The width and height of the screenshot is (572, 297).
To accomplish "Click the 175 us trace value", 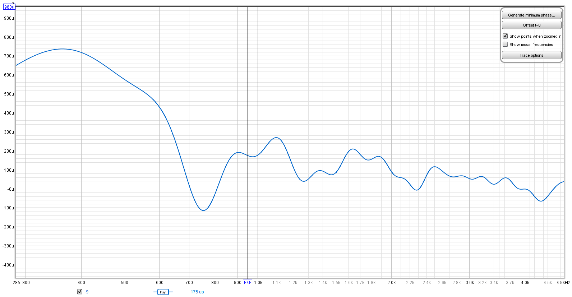I will 197,292.
